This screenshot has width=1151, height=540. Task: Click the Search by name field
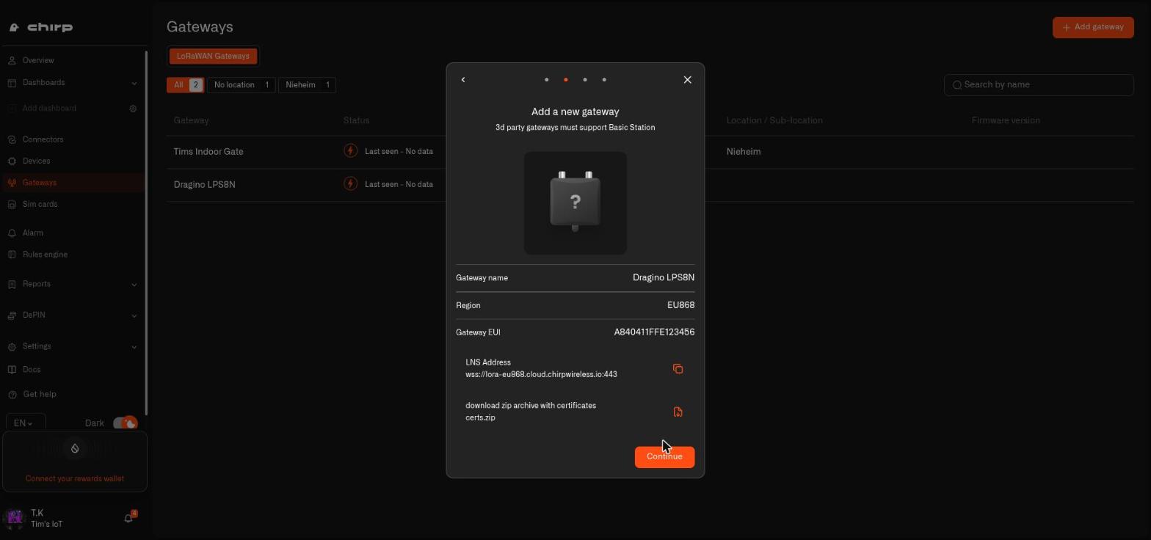coord(1039,84)
